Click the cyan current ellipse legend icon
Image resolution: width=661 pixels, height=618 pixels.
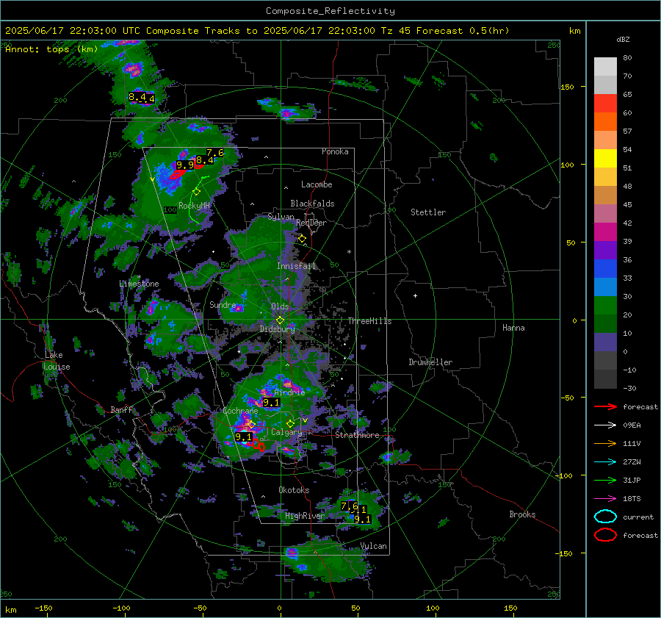click(x=605, y=517)
